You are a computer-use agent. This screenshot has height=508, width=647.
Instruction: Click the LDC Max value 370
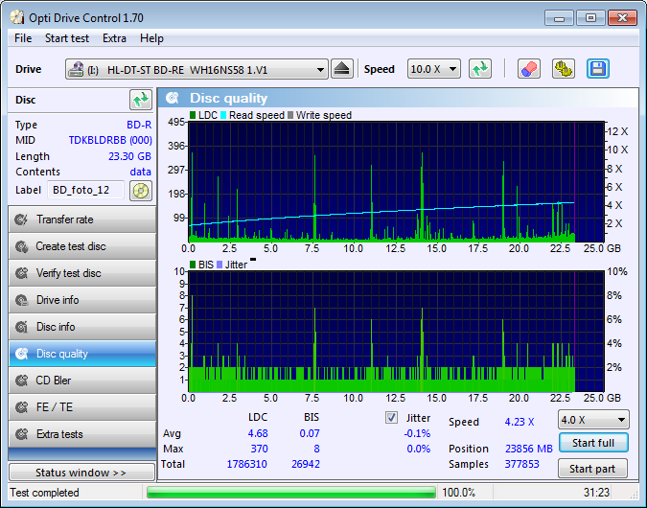coord(259,449)
